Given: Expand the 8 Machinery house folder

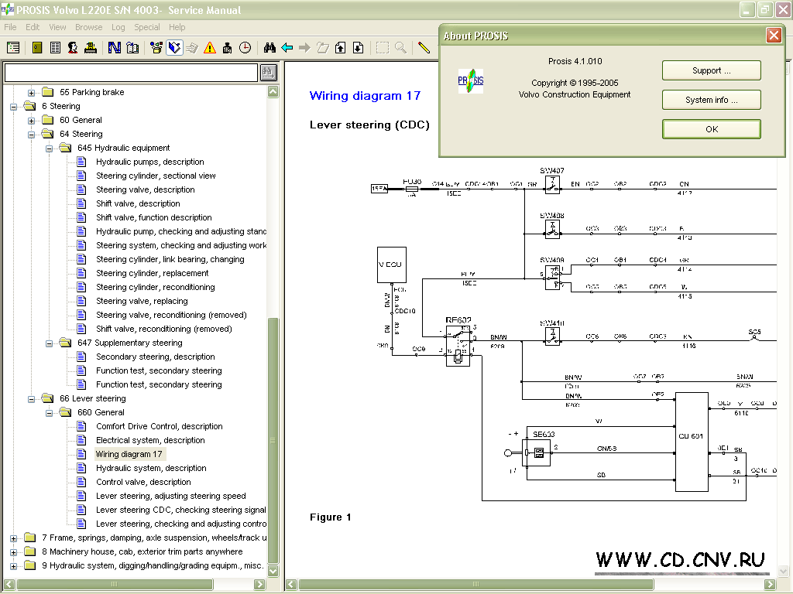Looking at the screenshot, I should [x=14, y=552].
